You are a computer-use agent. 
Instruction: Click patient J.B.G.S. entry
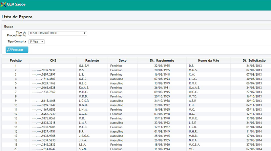(x=84, y=136)
